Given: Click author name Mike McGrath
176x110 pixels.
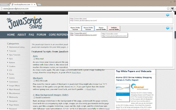Looking at the screenshot, I should (x=42, y=81).
